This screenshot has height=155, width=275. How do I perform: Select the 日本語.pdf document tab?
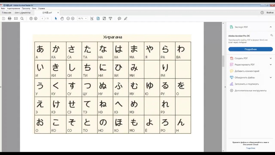[47, 12]
